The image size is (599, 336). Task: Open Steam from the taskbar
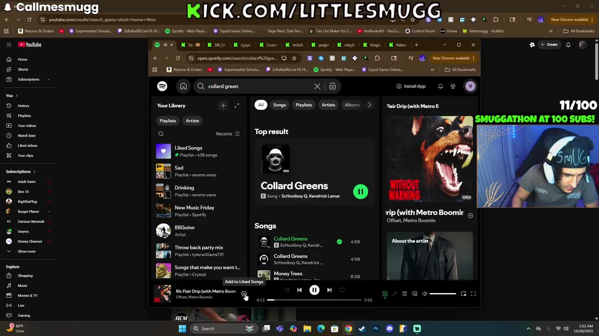pyautogui.click(x=362, y=329)
